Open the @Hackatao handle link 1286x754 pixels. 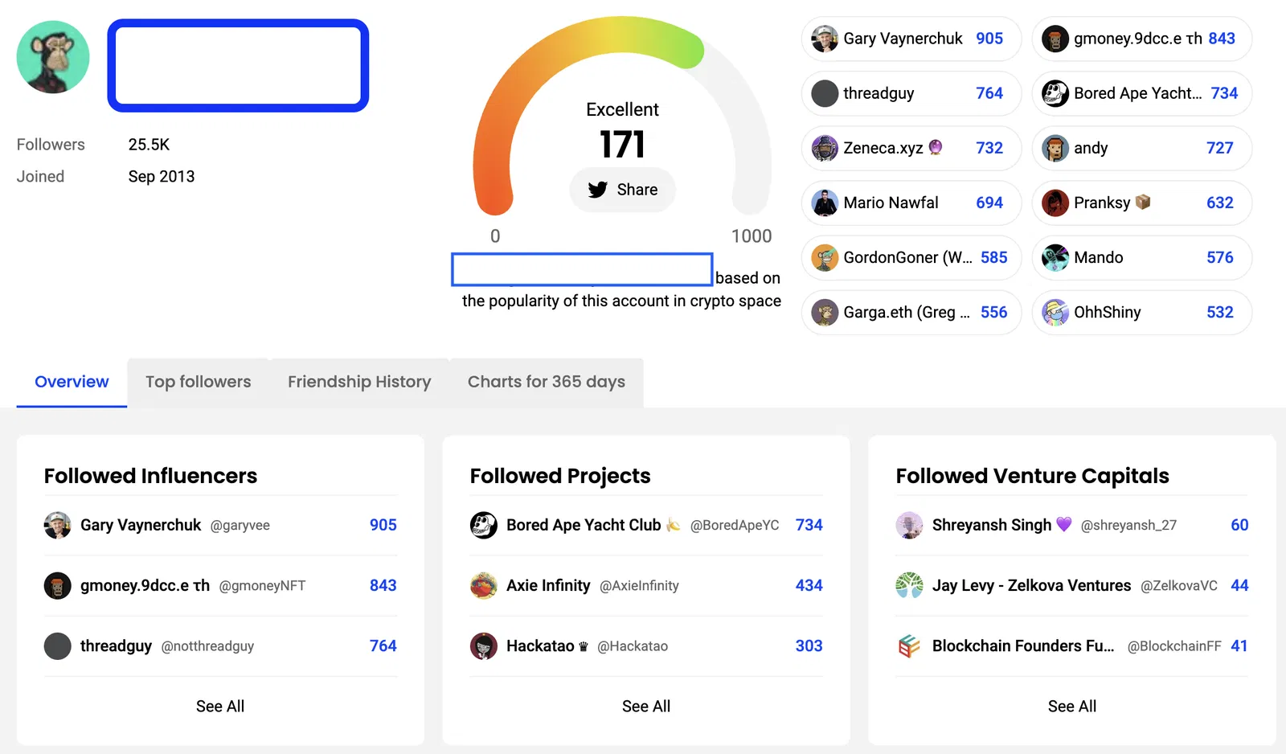633,646
